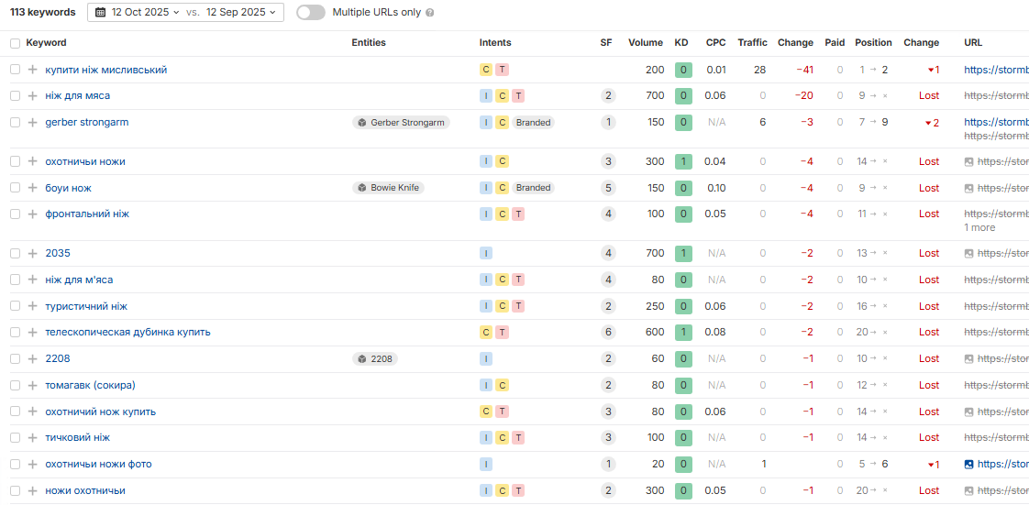The height and width of the screenshot is (505, 1029).
Task: Sort by Traffic column header
Action: (752, 43)
